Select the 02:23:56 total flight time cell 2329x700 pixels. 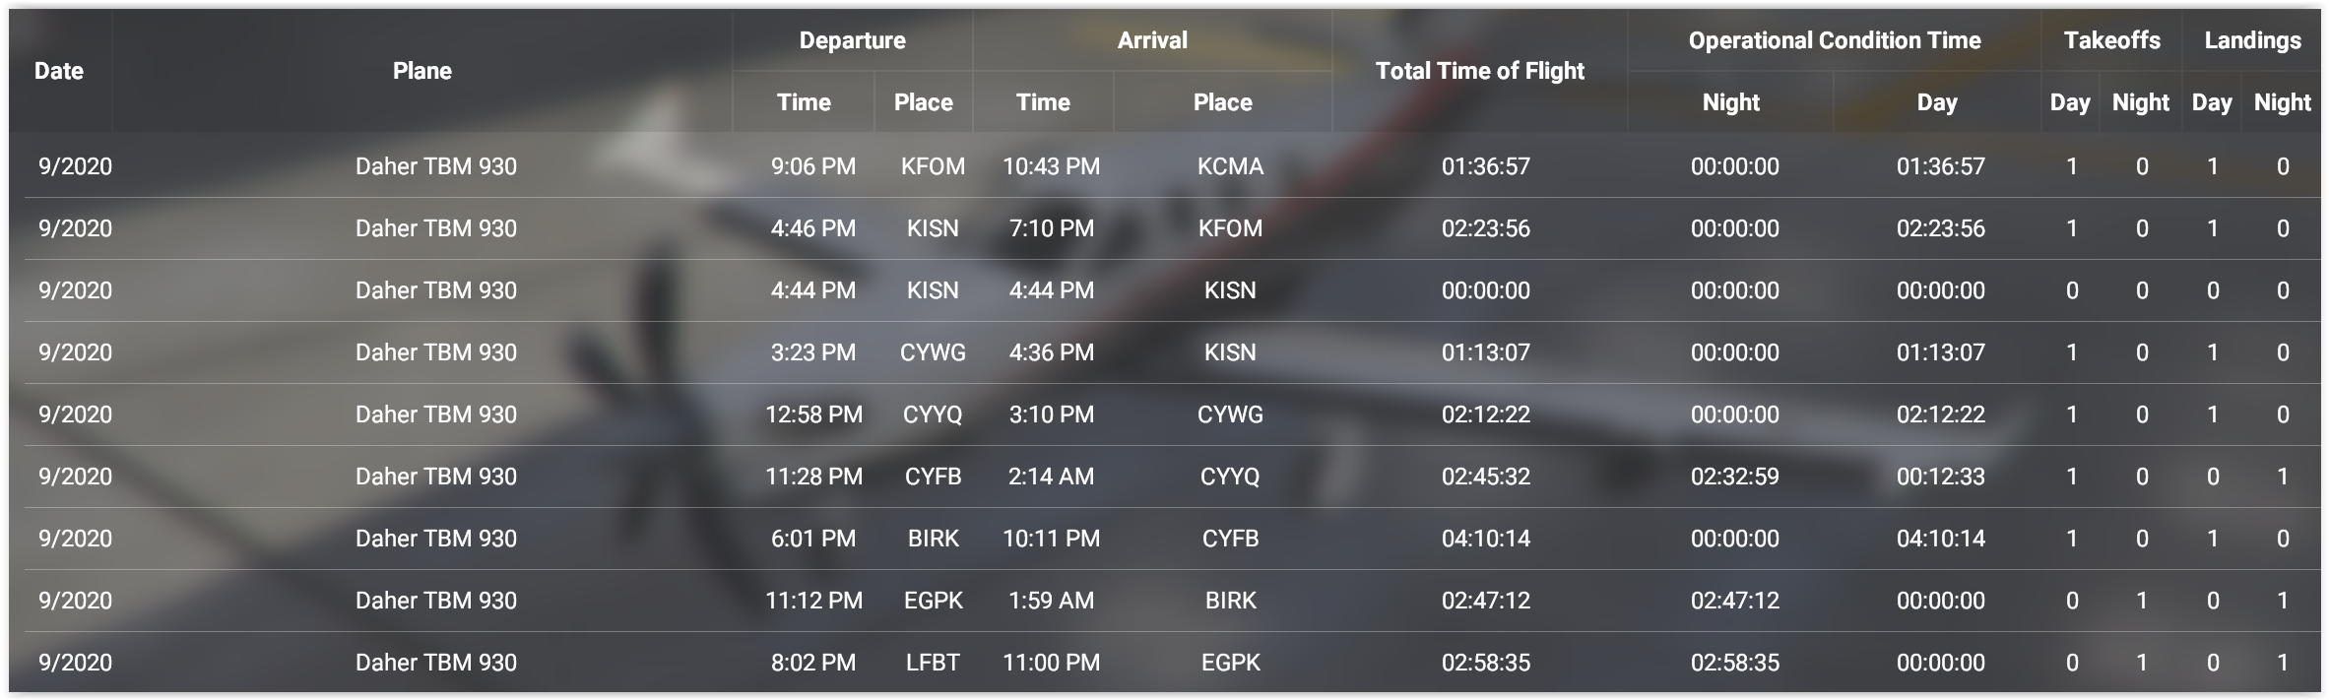[1486, 228]
